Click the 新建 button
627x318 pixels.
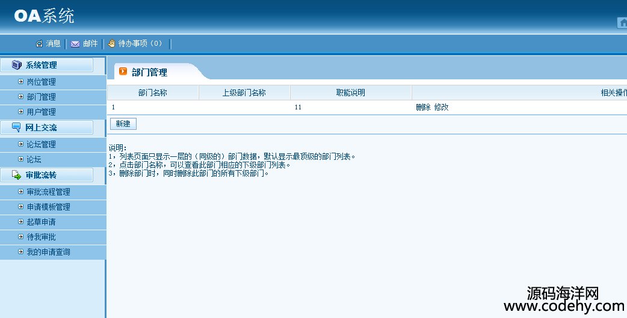coord(123,124)
